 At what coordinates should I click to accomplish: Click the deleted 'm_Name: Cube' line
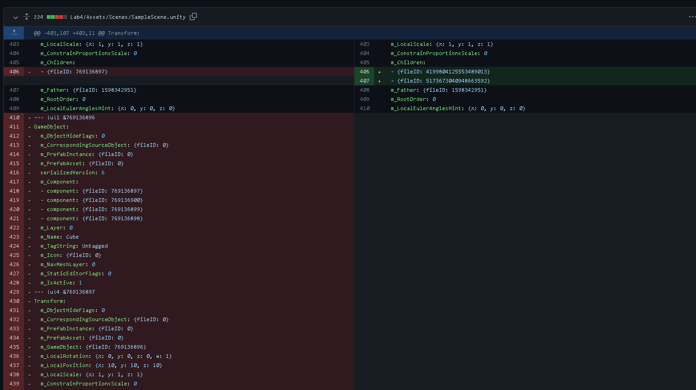[60, 237]
